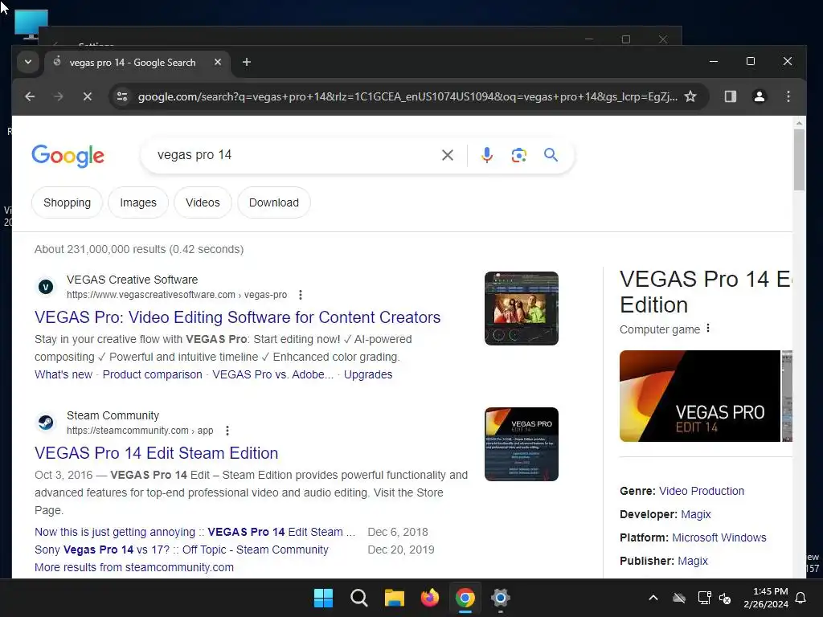
Task: Search by image with Google Lens
Action: [x=518, y=155]
